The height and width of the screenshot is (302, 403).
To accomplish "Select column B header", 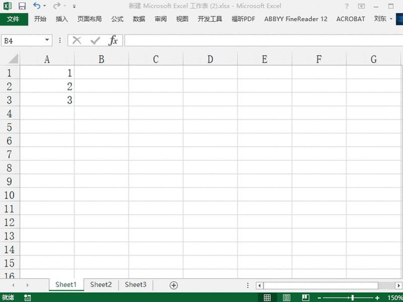I will pos(102,59).
